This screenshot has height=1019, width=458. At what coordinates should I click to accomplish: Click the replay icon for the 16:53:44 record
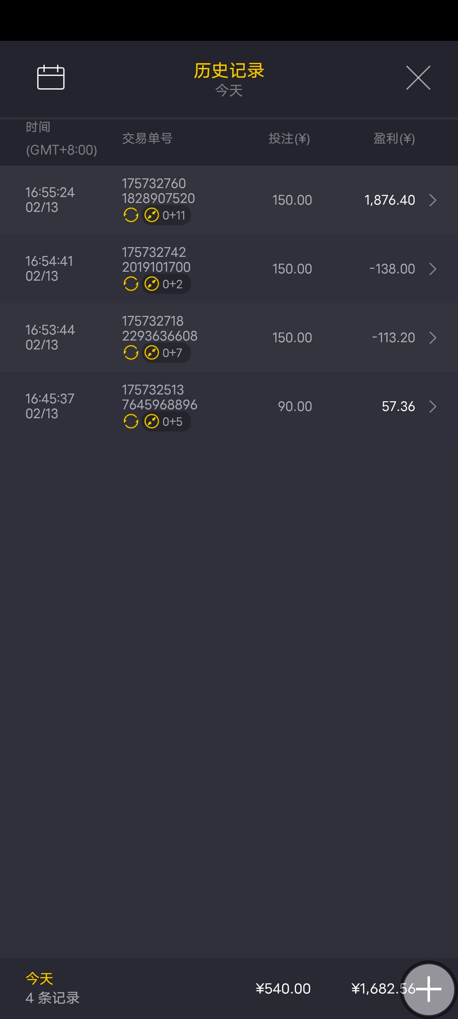pos(131,353)
